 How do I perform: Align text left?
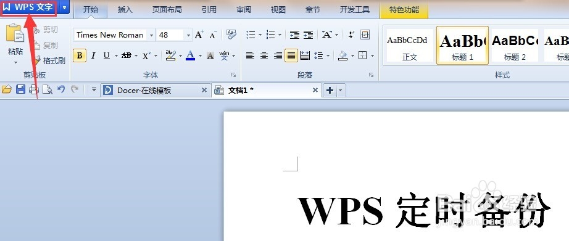[250, 56]
